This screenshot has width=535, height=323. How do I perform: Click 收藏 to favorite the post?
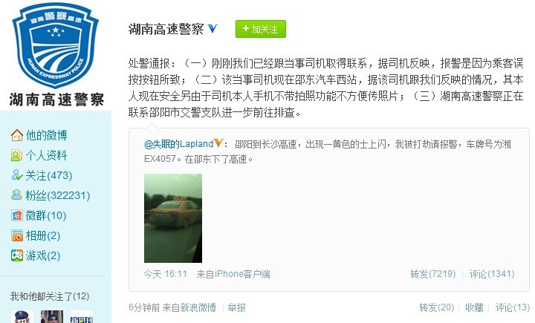coord(474,307)
